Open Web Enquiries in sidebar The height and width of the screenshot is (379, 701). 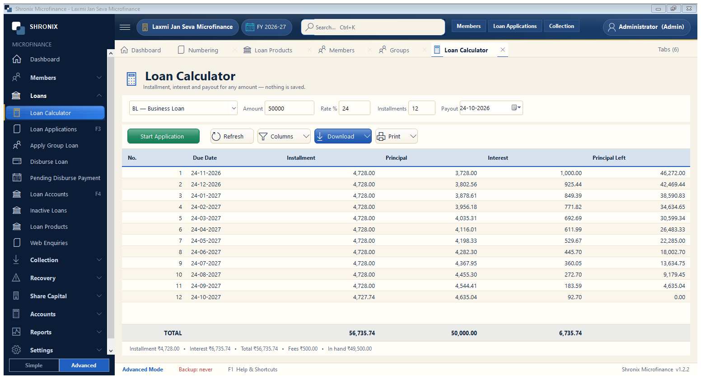[x=55, y=243]
